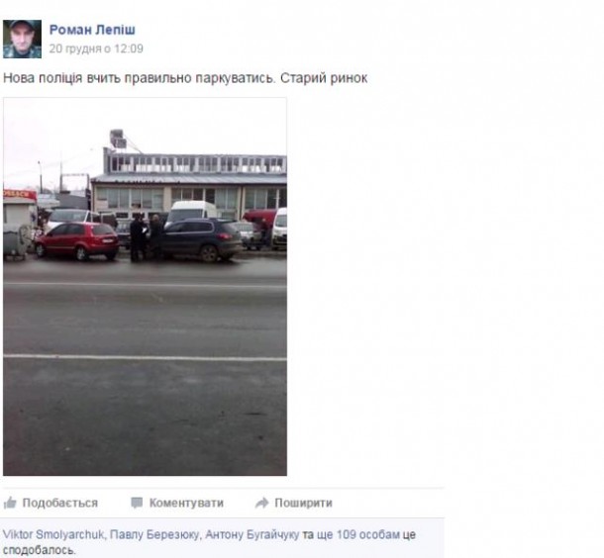Click the white van in the photo
604x558 pixels.
[192, 212]
